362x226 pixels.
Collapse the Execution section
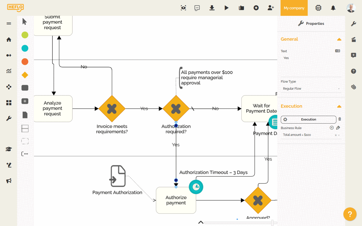339,106
